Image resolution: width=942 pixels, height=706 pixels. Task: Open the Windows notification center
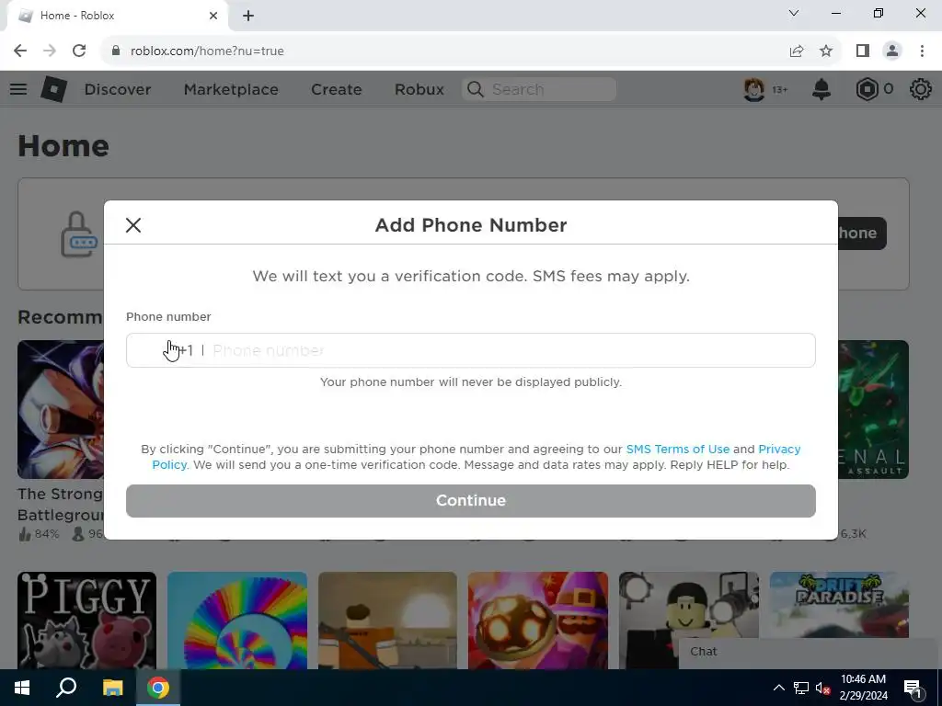912,688
